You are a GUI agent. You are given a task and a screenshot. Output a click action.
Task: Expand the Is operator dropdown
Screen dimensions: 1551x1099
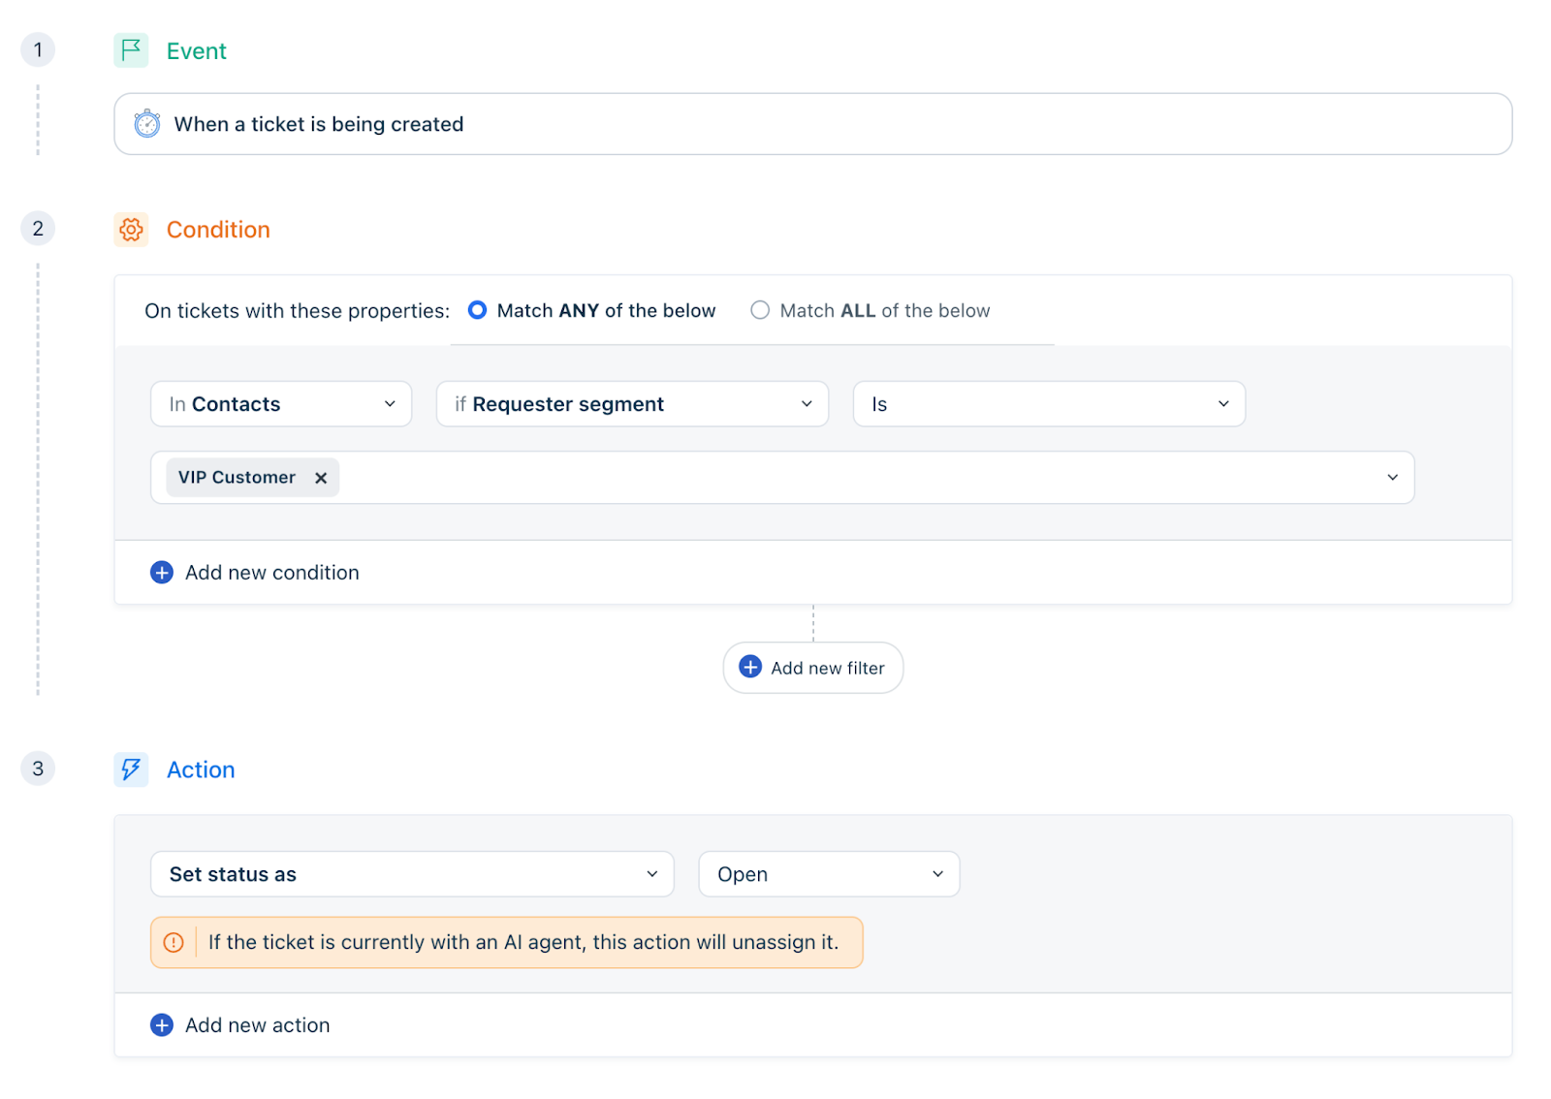[1049, 404]
